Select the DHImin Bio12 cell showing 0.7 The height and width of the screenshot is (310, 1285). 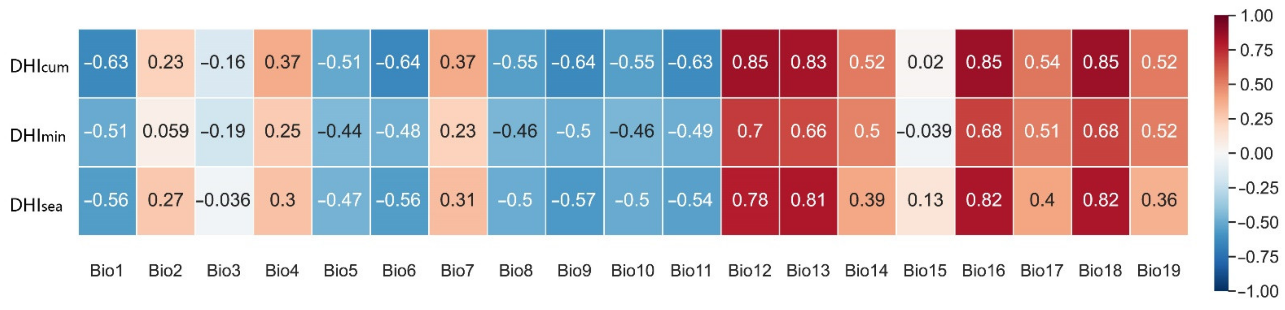pos(749,131)
